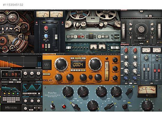The width and height of the screenshot is (162, 121).
Task: Toggle the PING PONG button on H-Delay
Action: [78, 58]
